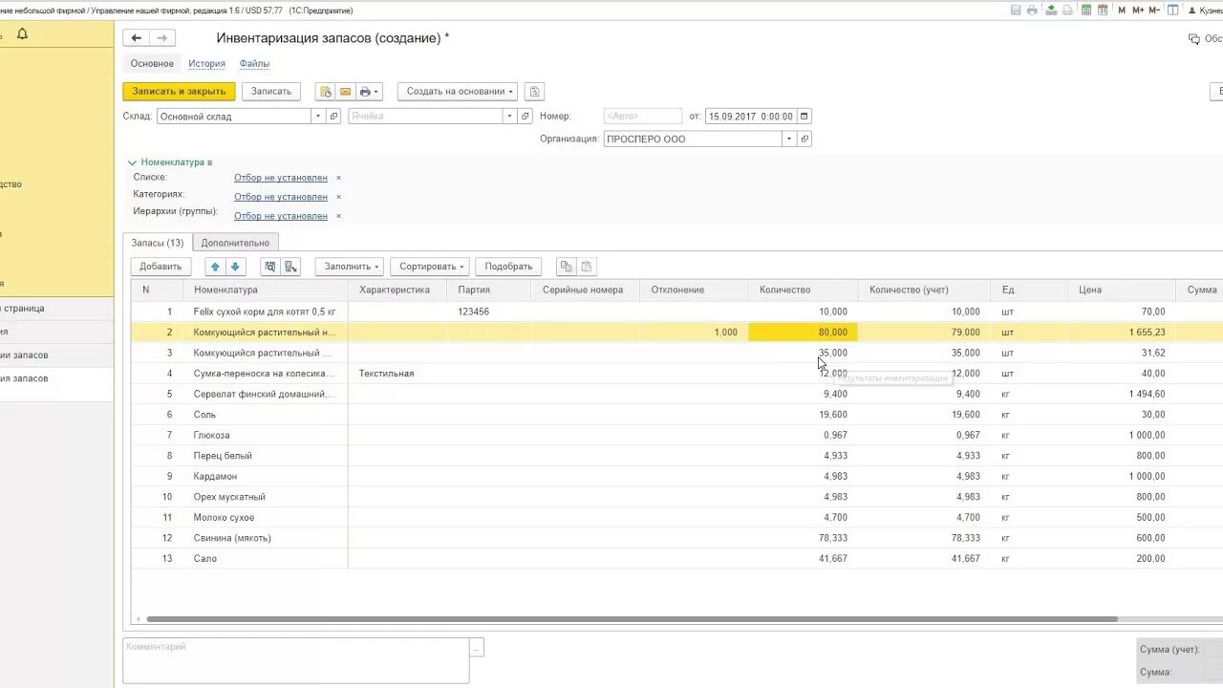Sort by the Номенклатура column header
The image size is (1223, 688).
pyautogui.click(x=265, y=290)
